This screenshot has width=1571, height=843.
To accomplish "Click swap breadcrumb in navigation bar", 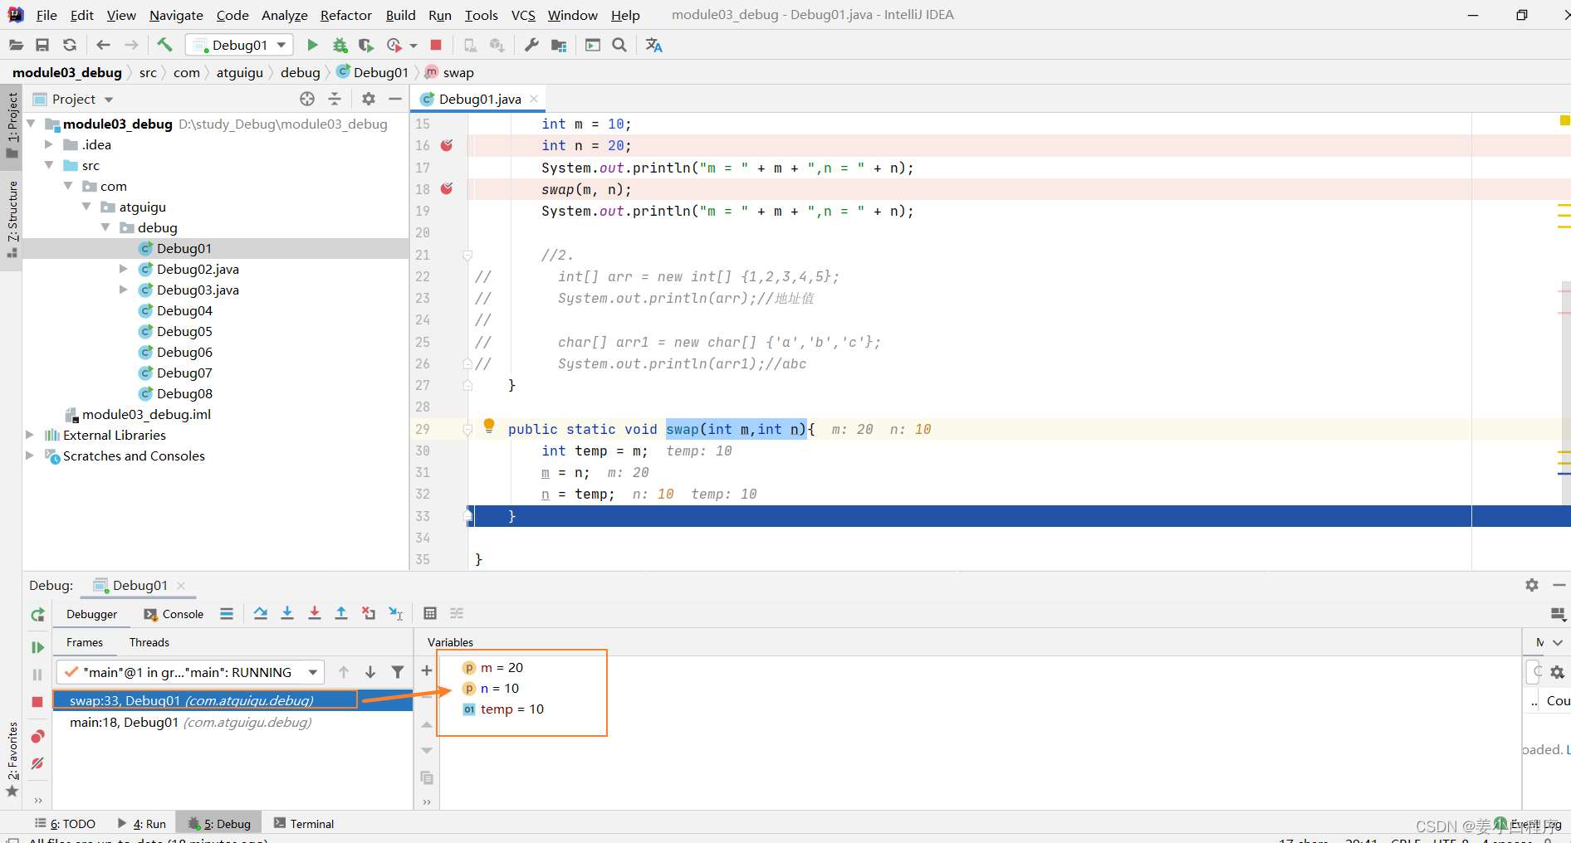I will (450, 73).
